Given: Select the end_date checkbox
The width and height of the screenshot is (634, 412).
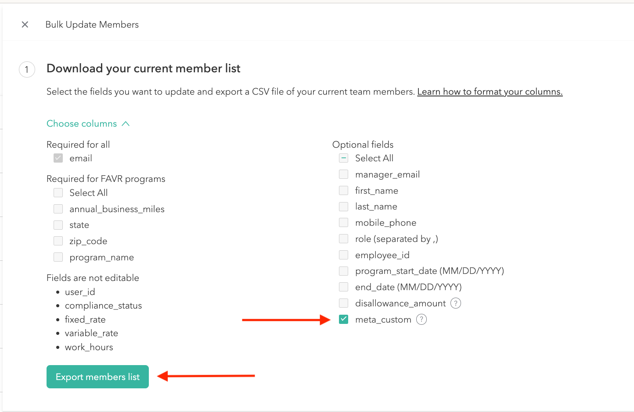Looking at the screenshot, I should (x=344, y=287).
